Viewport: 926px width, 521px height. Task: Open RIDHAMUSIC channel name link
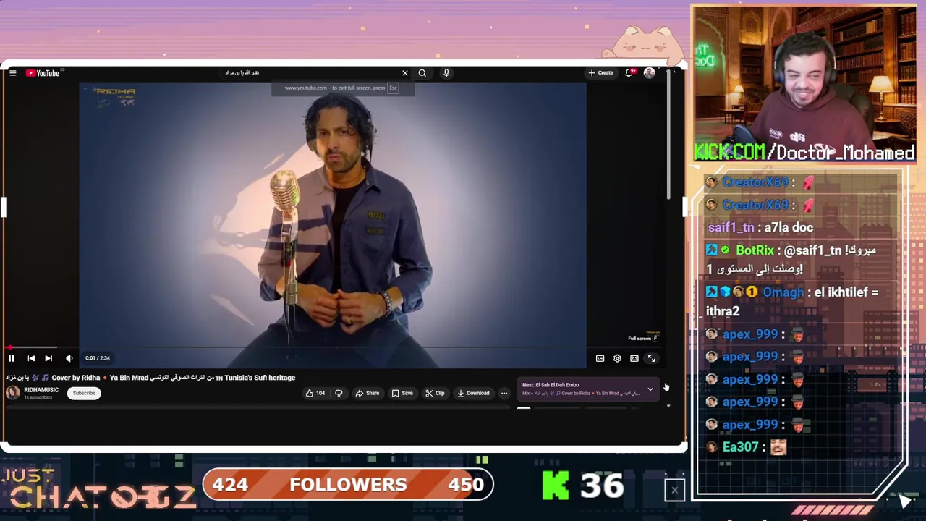coord(41,390)
